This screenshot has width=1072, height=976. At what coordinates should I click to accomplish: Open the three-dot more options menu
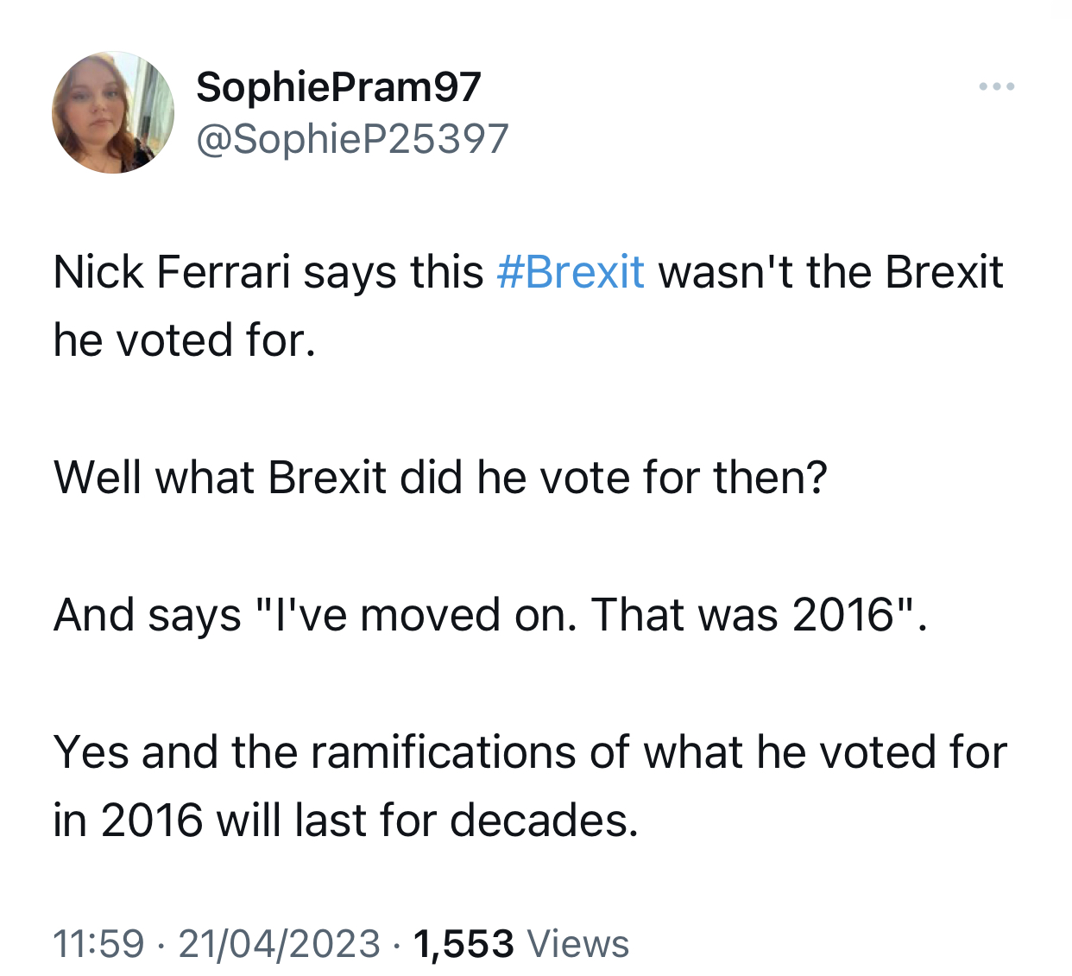[996, 86]
